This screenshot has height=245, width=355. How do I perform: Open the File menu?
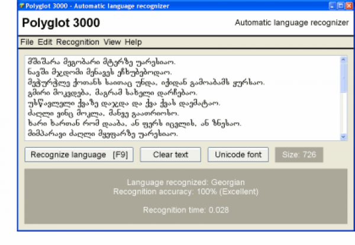[27, 42]
